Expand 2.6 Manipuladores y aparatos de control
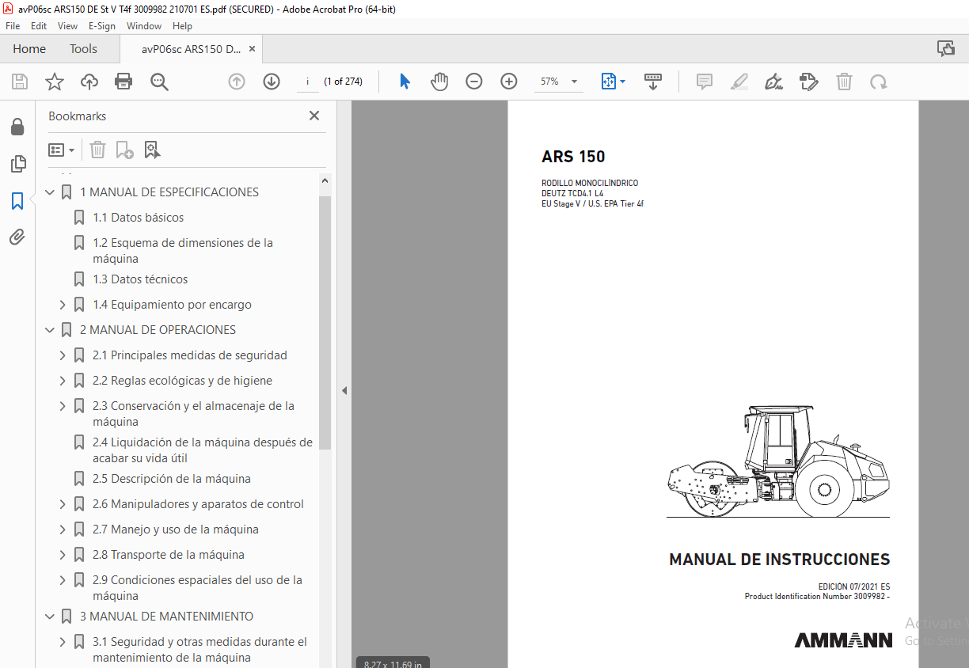This screenshot has height=668, width=969. click(63, 504)
